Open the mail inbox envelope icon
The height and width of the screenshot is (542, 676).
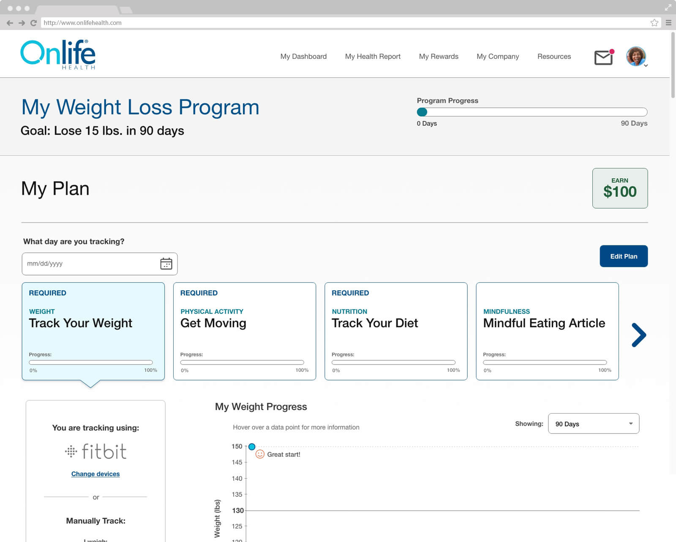[x=603, y=57]
